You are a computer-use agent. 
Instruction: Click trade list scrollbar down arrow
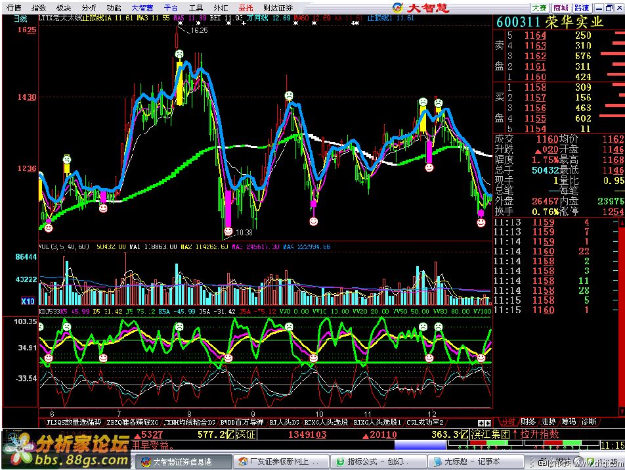point(622,411)
